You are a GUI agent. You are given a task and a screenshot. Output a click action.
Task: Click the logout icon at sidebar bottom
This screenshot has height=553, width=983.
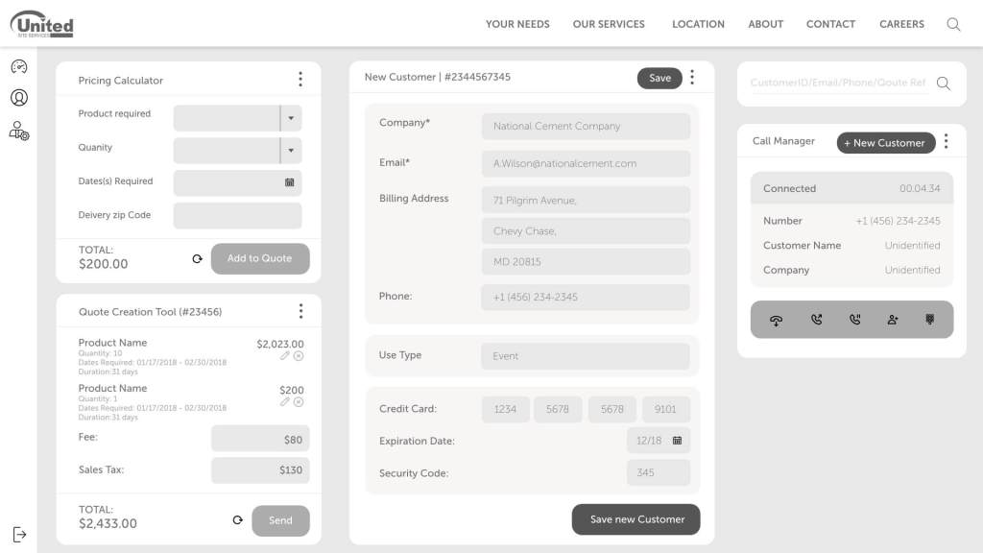click(x=19, y=534)
